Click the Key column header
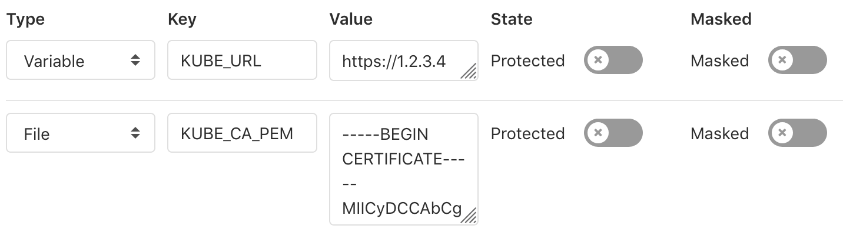 pyautogui.click(x=182, y=19)
